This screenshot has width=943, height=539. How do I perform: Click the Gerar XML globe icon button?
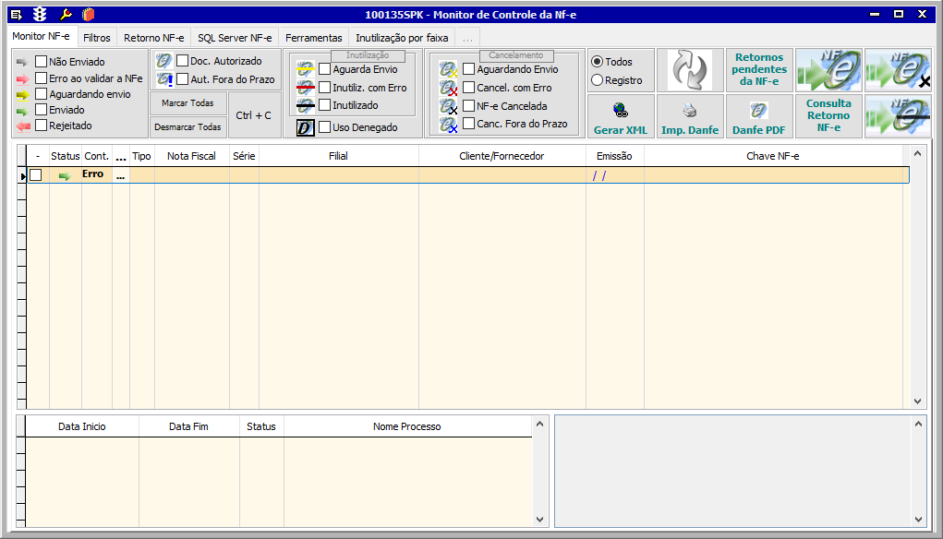619,116
